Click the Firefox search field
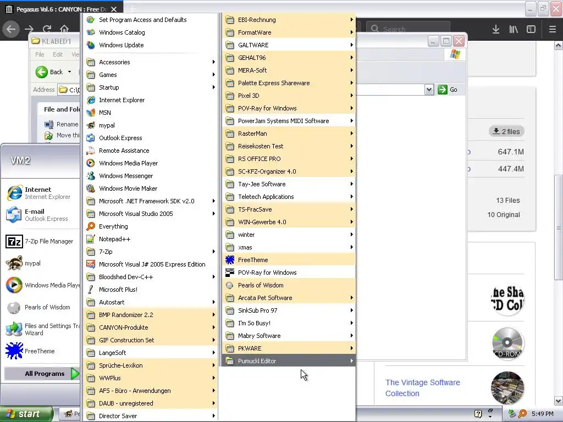 pyautogui.click(x=408, y=29)
